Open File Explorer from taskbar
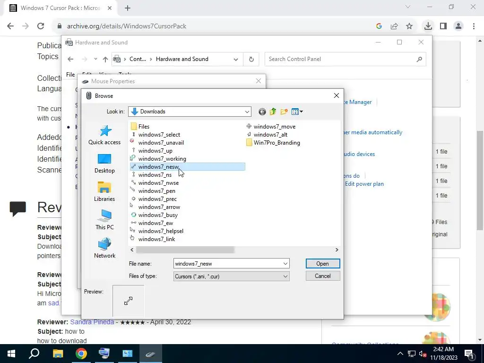The height and width of the screenshot is (363, 484). click(x=58, y=354)
